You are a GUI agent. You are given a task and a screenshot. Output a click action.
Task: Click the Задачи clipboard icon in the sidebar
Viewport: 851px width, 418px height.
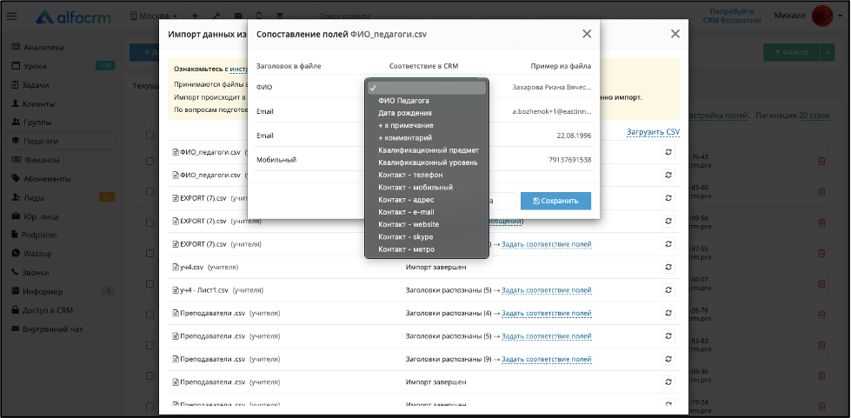pos(16,84)
